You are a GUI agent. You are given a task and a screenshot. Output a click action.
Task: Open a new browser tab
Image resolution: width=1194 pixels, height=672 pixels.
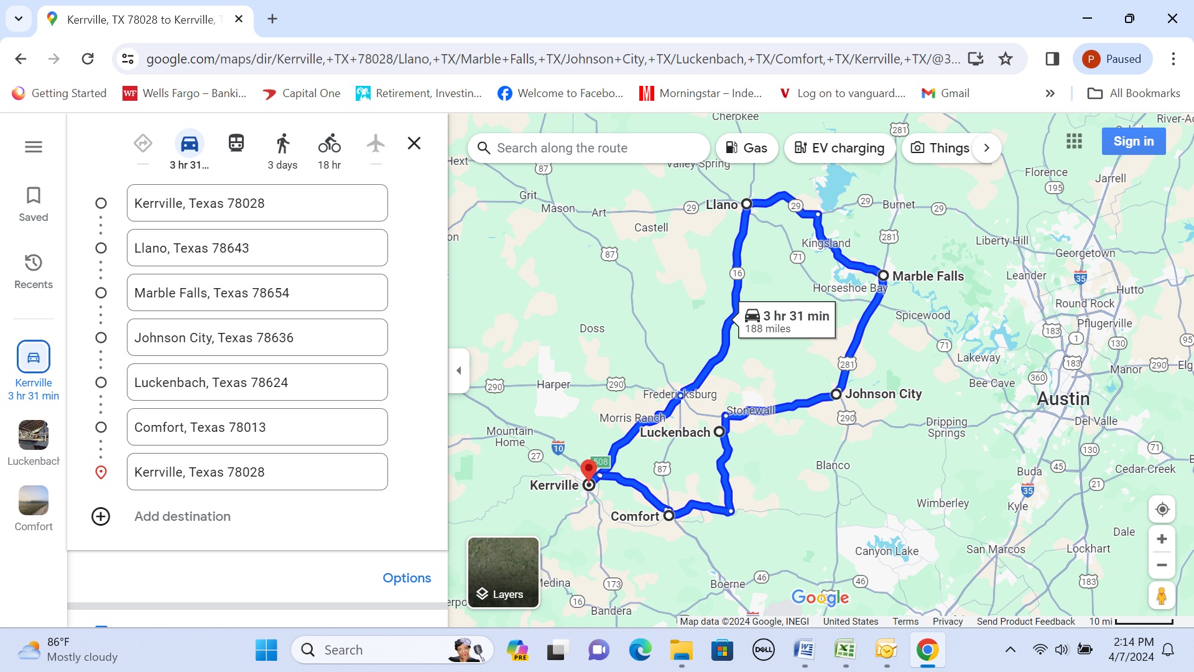tap(272, 19)
